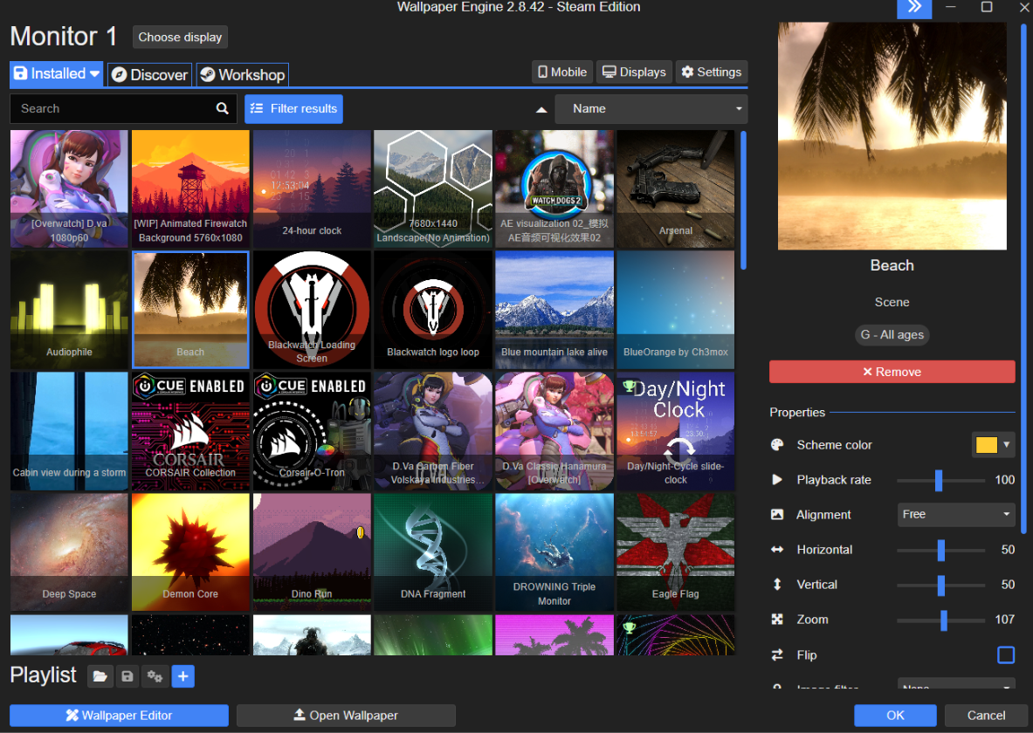Select Deep Space wallpaper
This screenshot has width=1033, height=733.
[69, 552]
